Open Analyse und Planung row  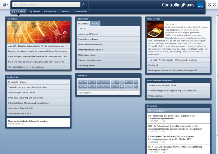[108, 34]
